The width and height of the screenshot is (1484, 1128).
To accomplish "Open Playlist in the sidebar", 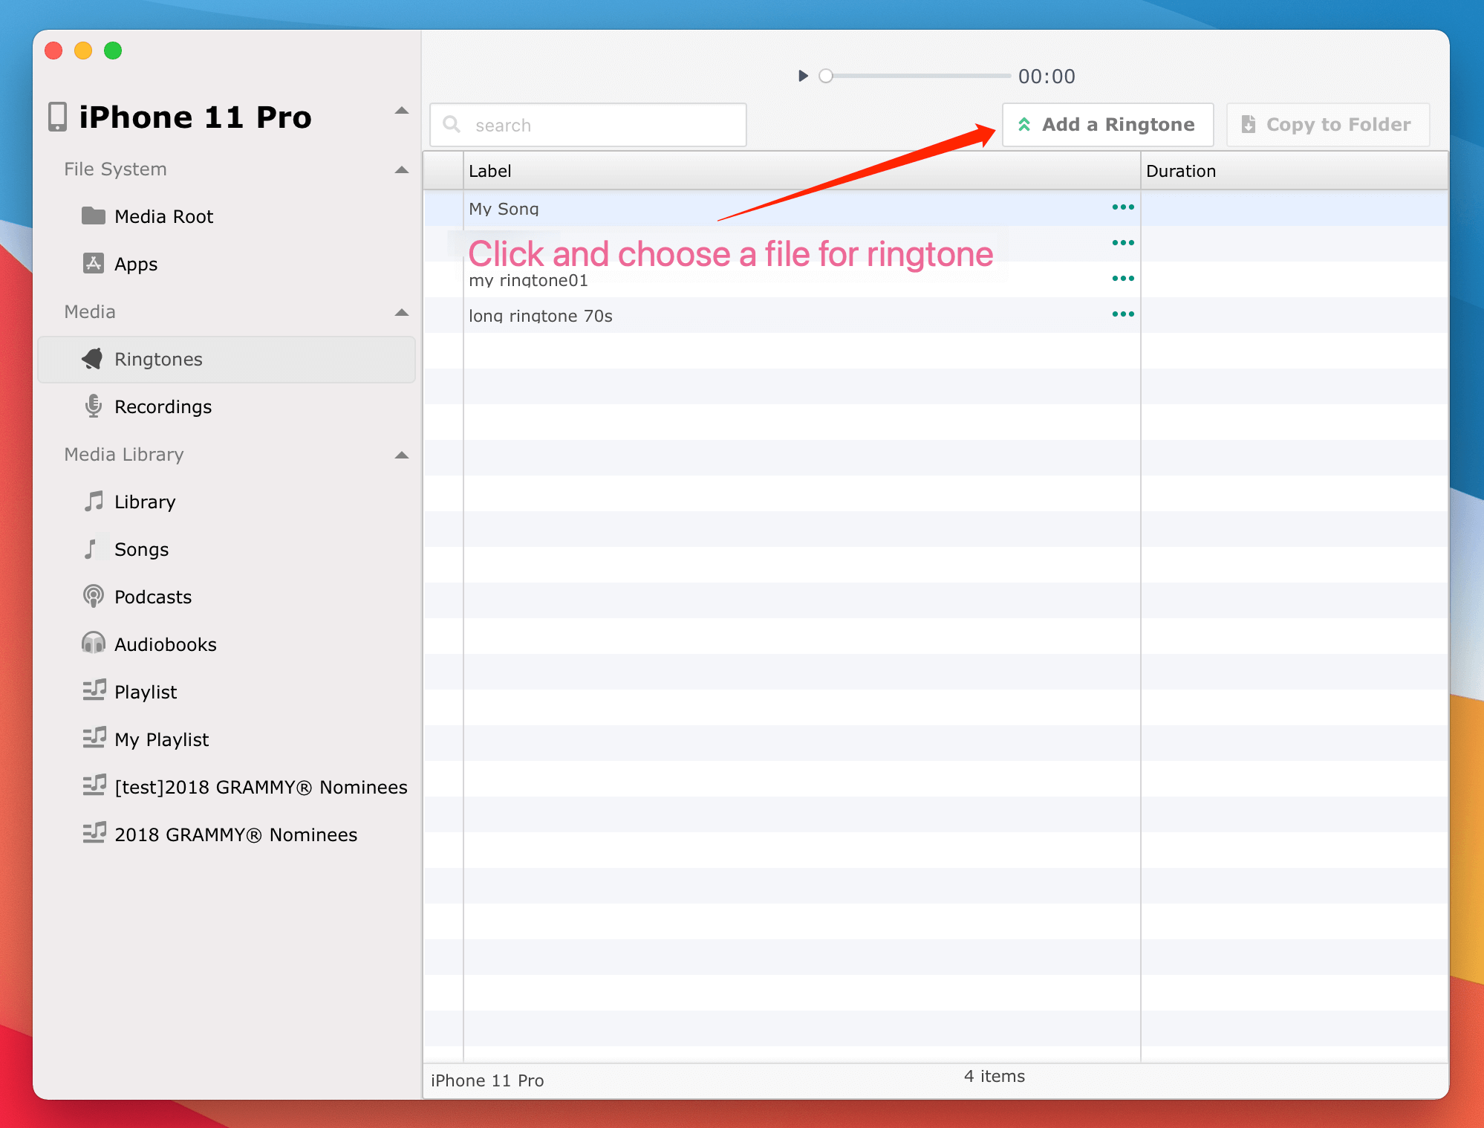I will [x=227, y=692].
